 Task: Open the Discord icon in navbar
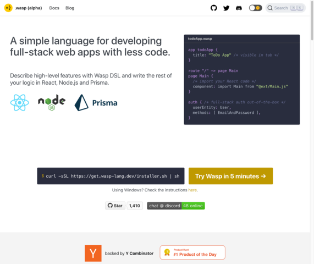tap(239, 8)
